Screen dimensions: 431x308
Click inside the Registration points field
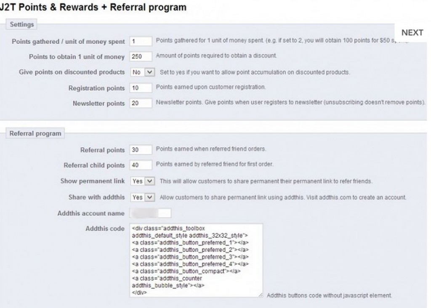click(141, 88)
